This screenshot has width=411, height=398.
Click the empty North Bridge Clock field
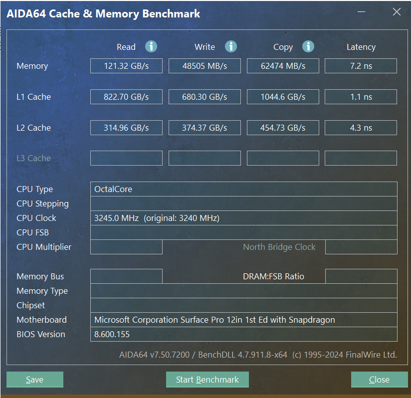(361, 247)
